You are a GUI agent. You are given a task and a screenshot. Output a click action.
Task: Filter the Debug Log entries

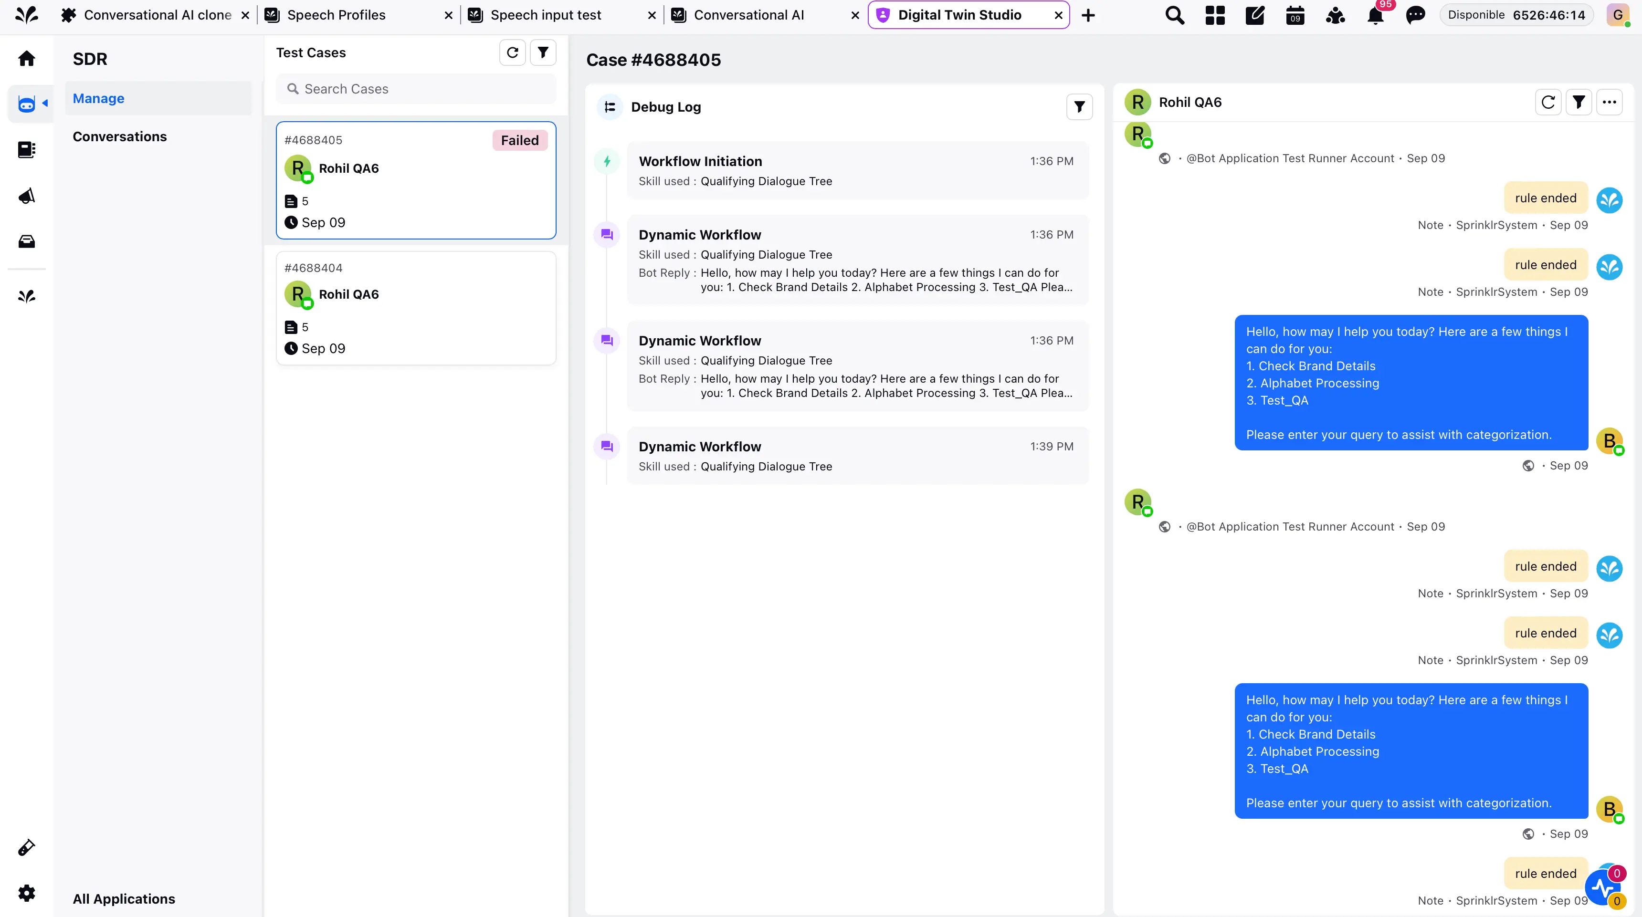tap(1079, 107)
